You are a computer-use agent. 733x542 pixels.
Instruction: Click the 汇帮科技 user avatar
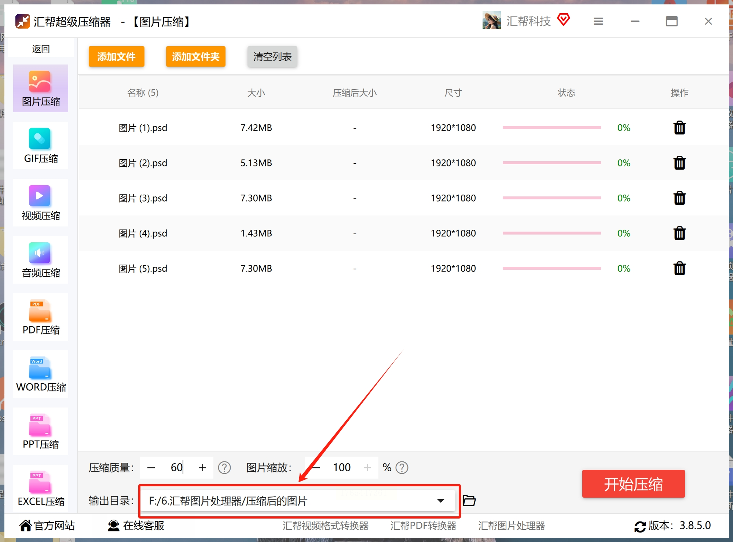(x=491, y=21)
